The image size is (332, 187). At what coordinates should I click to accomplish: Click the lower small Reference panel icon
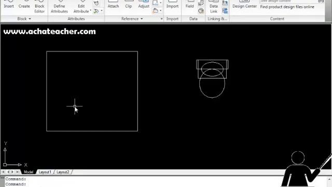[156, 10]
